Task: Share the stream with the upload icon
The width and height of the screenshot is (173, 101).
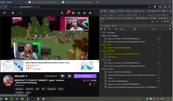Action: tap(90, 84)
